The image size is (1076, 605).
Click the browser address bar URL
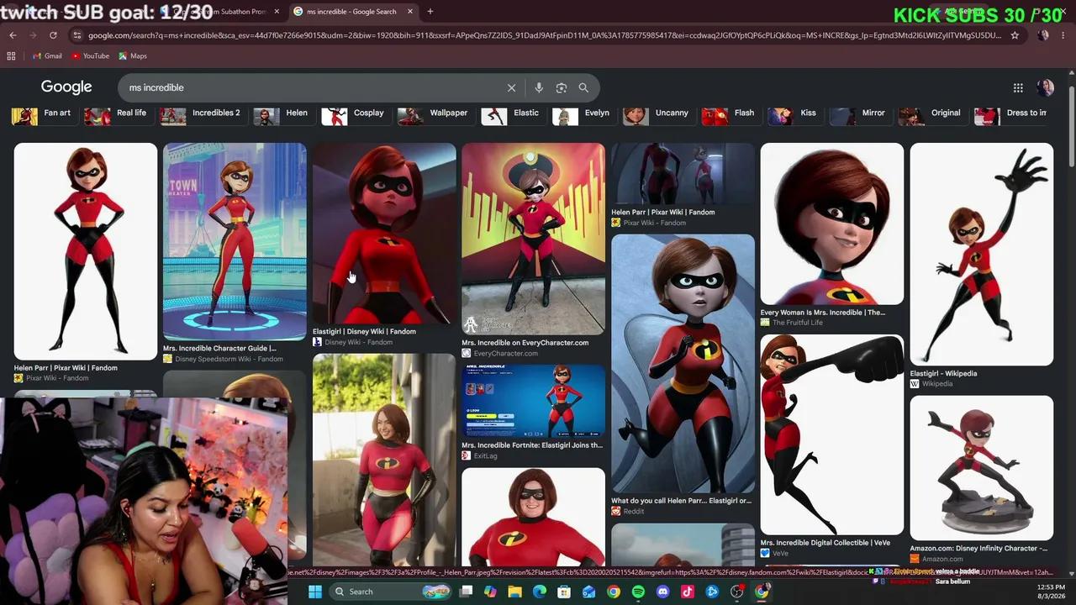pyautogui.click(x=544, y=35)
